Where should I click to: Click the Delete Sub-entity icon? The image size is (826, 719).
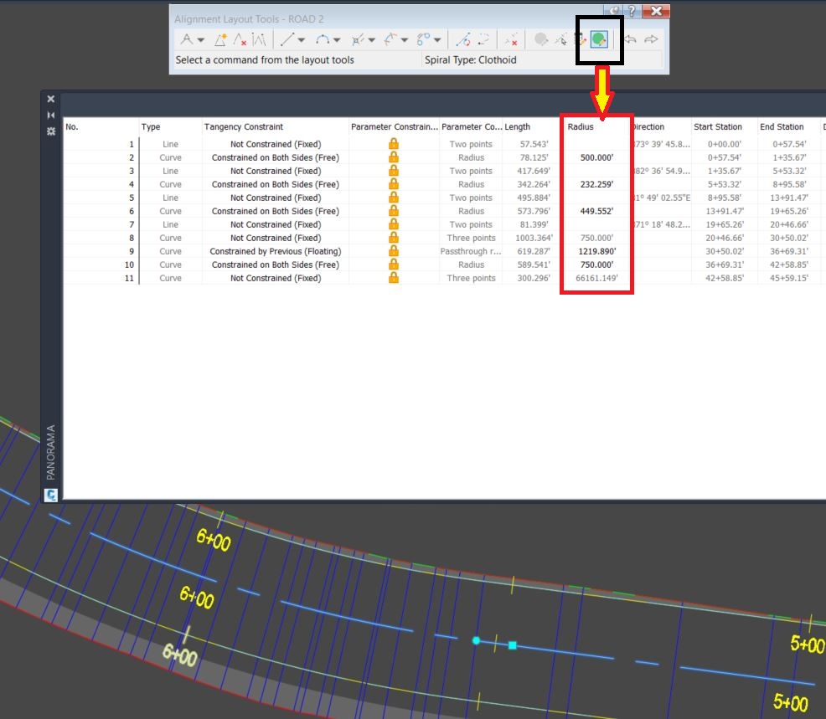pos(512,39)
